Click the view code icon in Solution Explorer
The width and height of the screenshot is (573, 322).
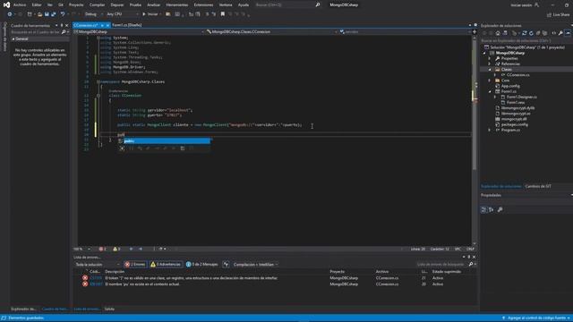coord(553,33)
